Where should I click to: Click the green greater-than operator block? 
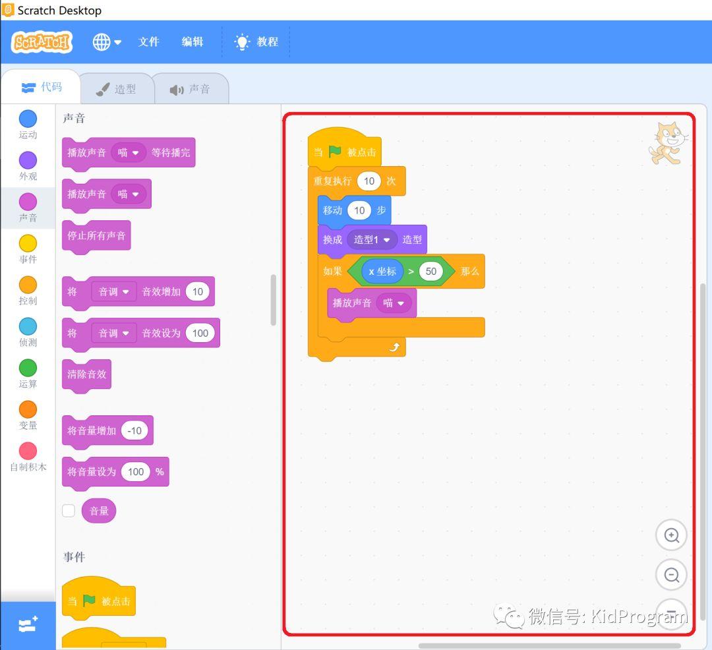[411, 272]
